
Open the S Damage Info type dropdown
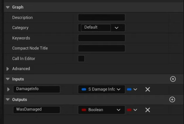(101, 89)
